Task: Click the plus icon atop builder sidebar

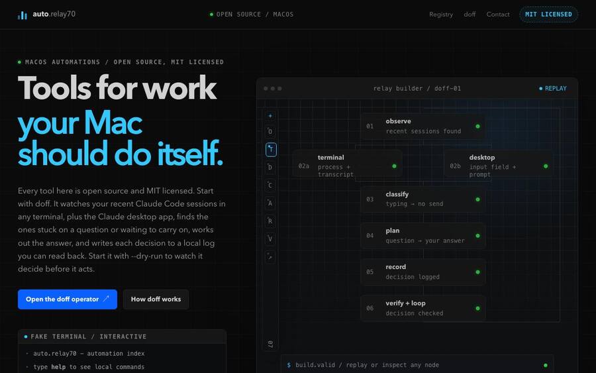Action: [270, 115]
